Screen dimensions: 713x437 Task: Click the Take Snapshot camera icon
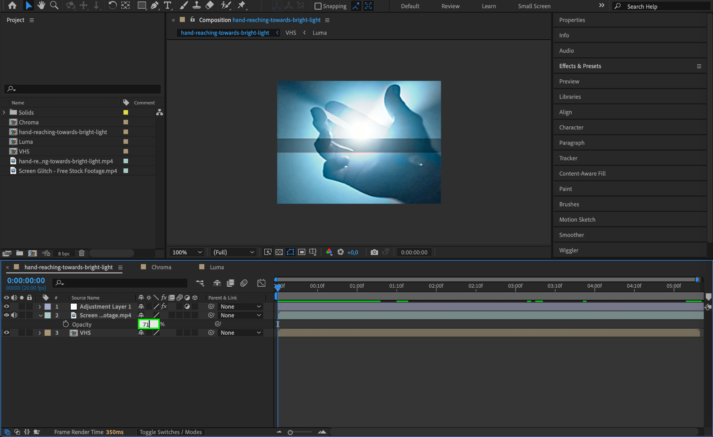pyautogui.click(x=374, y=252)
